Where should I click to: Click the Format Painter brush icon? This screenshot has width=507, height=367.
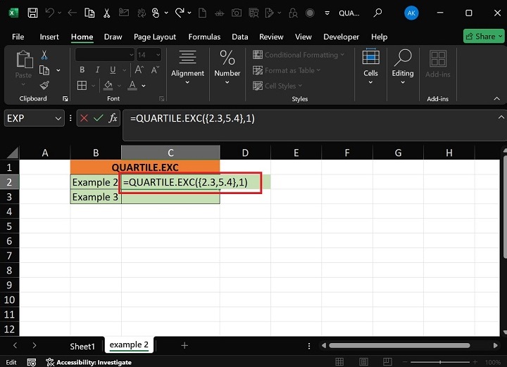[44, 85]
